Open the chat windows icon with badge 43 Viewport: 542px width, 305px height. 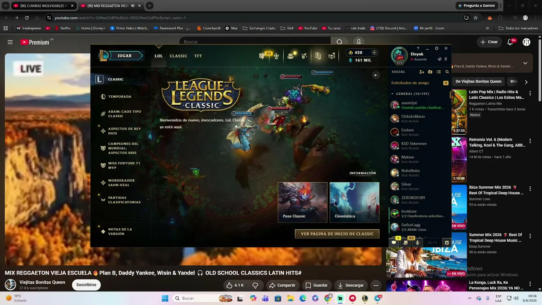[406, 242]
